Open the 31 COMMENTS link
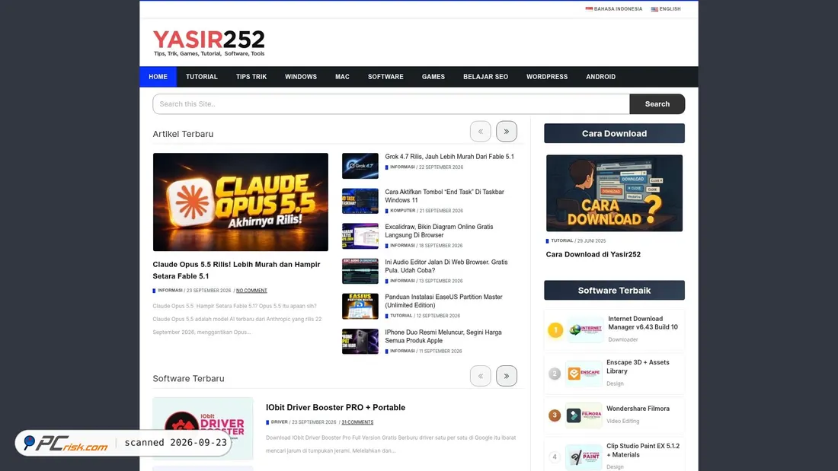This screenshot has width=838, height=471. 357,422
